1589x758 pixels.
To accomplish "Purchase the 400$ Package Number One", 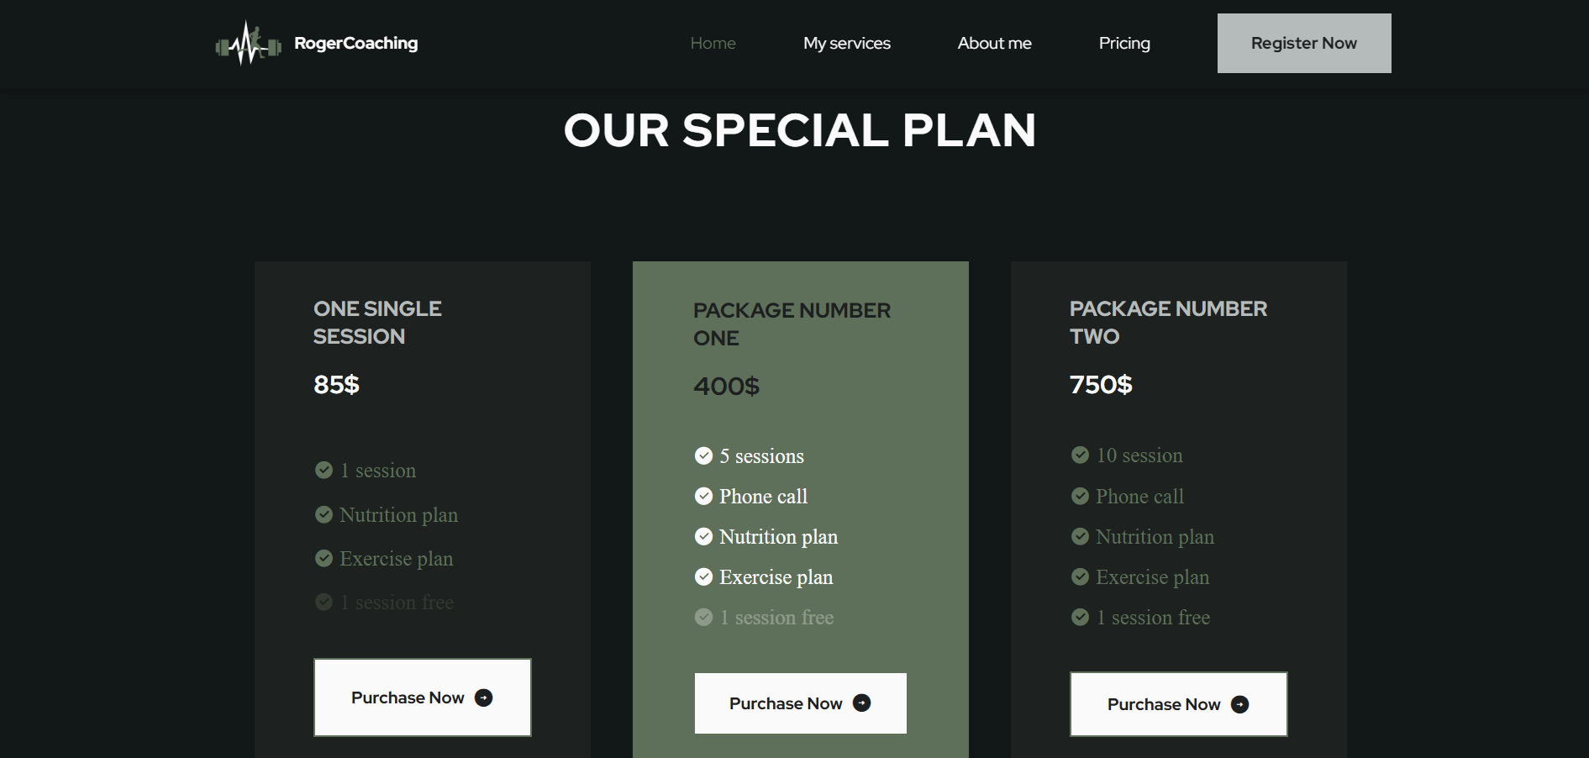I will coord(800,703).
